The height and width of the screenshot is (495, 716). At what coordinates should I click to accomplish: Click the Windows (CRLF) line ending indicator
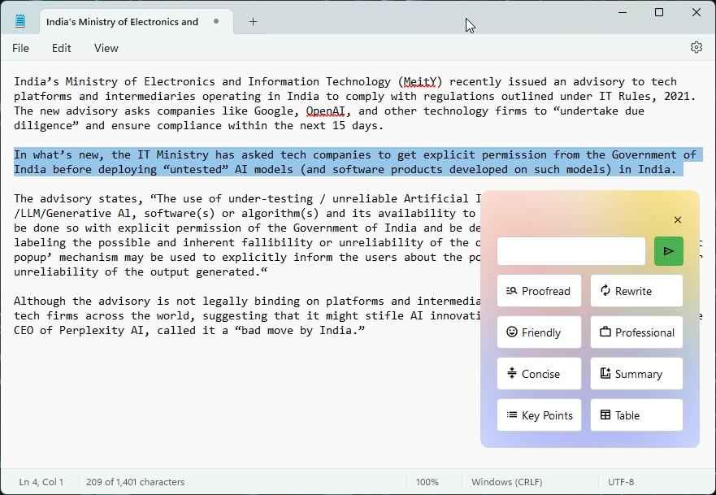(x=507, y=482)
